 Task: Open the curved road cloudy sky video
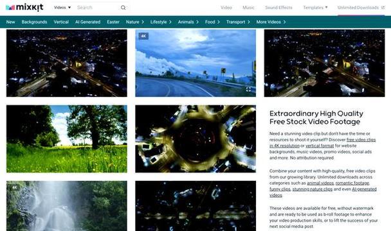pos(195,63)
